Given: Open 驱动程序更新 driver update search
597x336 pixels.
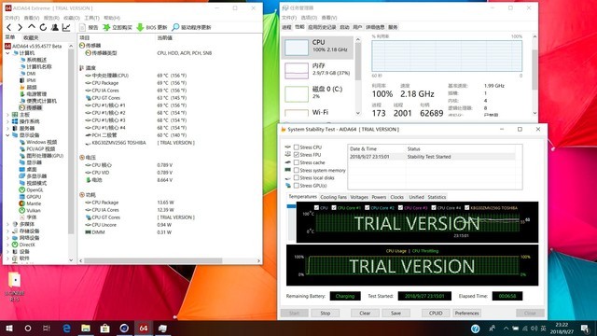Looking at the screenshot, I should tap(191, 27).
